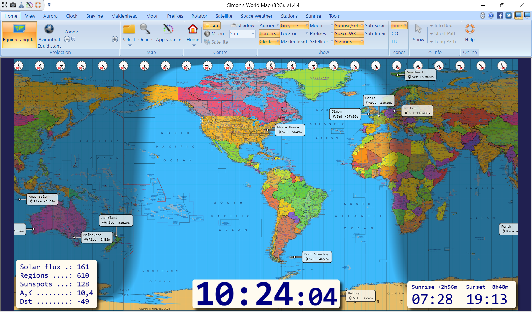Open the Rotator ribbon tab
The width and height of the screenshot is (532, 312).
tap(199, 16)
